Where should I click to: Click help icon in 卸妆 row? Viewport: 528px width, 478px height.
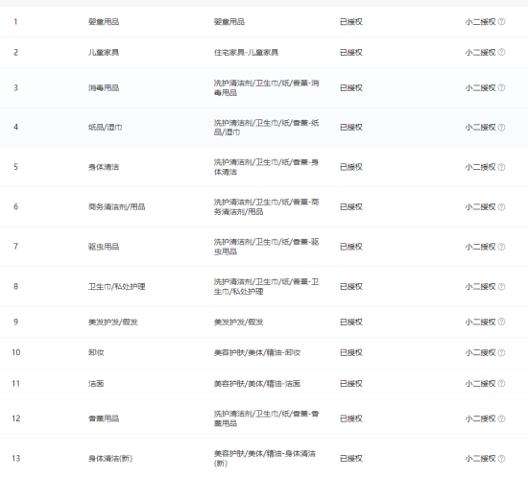point(501,352)
